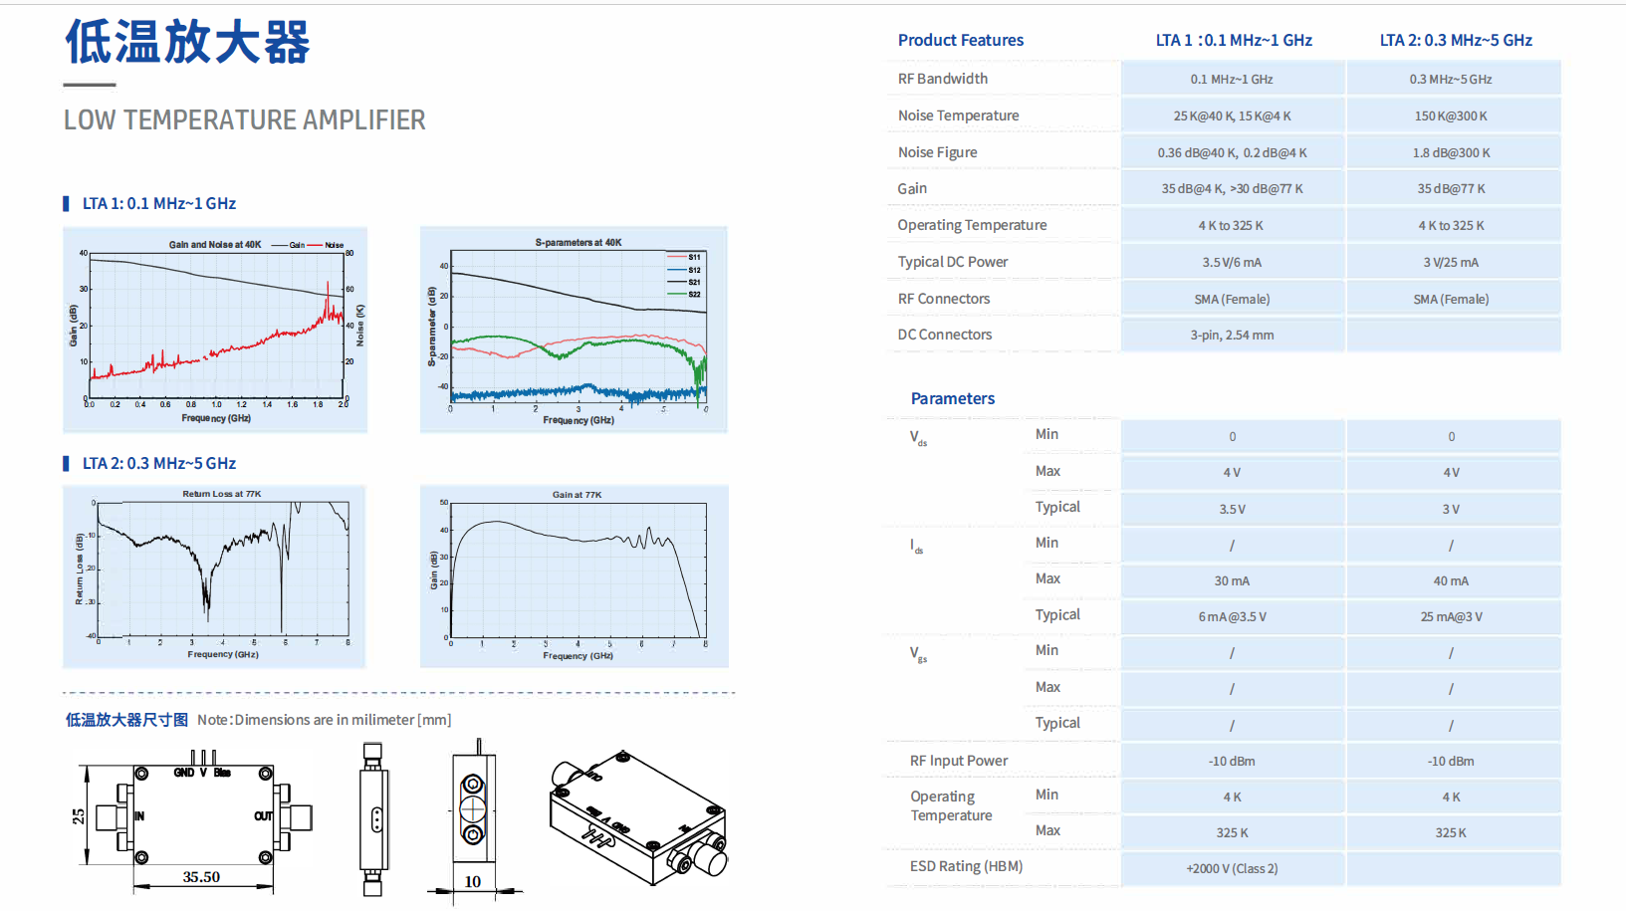Select the ESD Rating +2000 V (Class 2) cell
1626x911 pixels.
tap(1233, 868)
